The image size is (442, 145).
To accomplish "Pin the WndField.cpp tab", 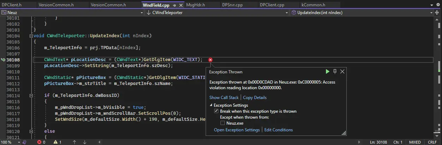I will point(175,5).
